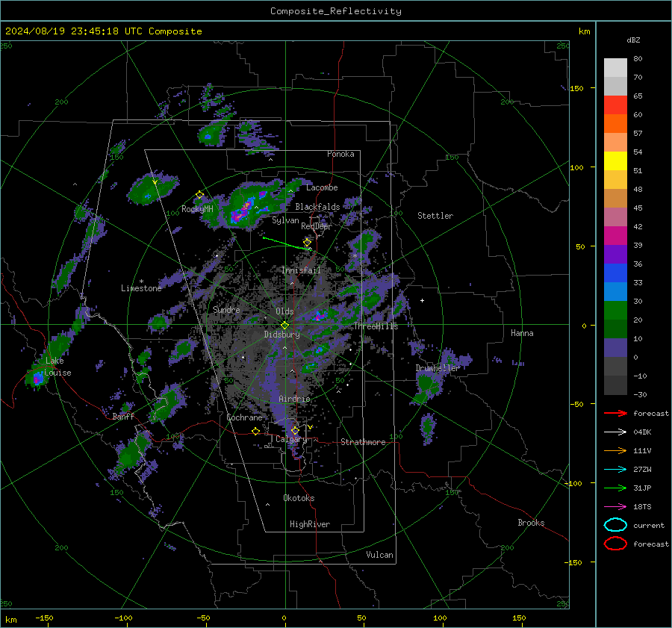Click the red 'forecast' ellipse legend icon
Image resolution: width=672 pixels, height=628 pixels.
tap(615, 544)
